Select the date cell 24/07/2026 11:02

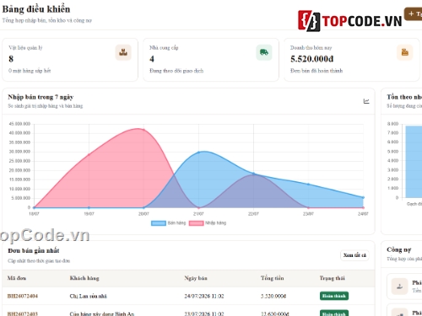click(204, 296)
